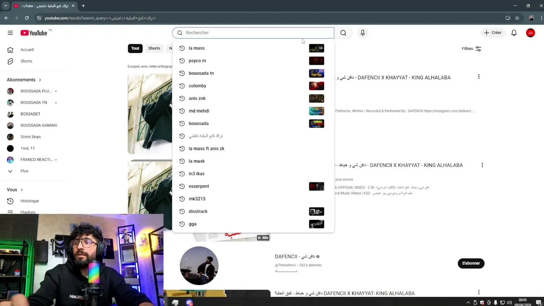Click the address bar URL
The height and width of the screenshot is (306, 544).
(100, 18)
